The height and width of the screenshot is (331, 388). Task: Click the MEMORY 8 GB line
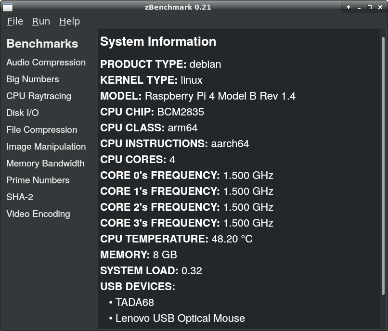[139, 255]
